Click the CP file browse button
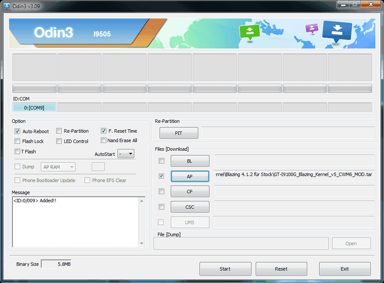 (x=190, y=192)
